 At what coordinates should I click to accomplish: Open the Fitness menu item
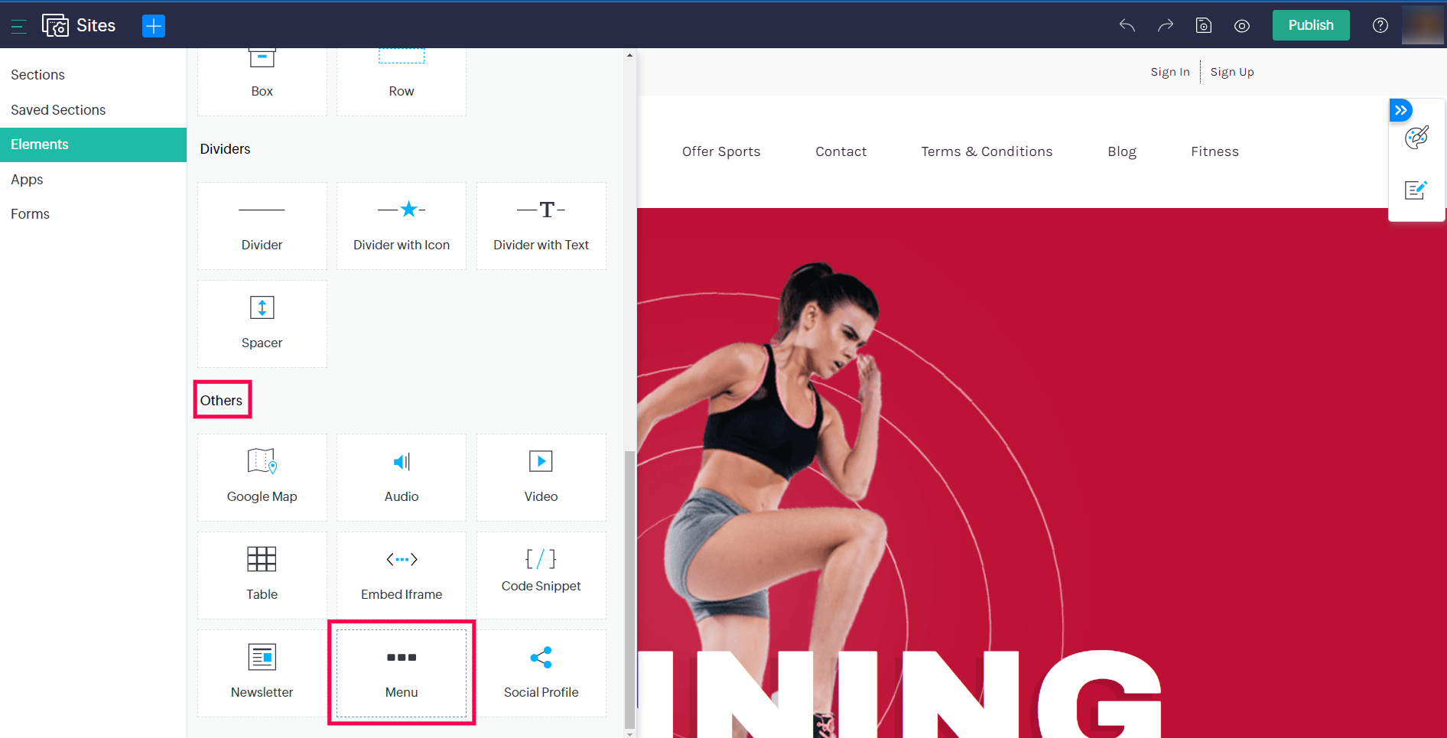tap(1215, 151)
